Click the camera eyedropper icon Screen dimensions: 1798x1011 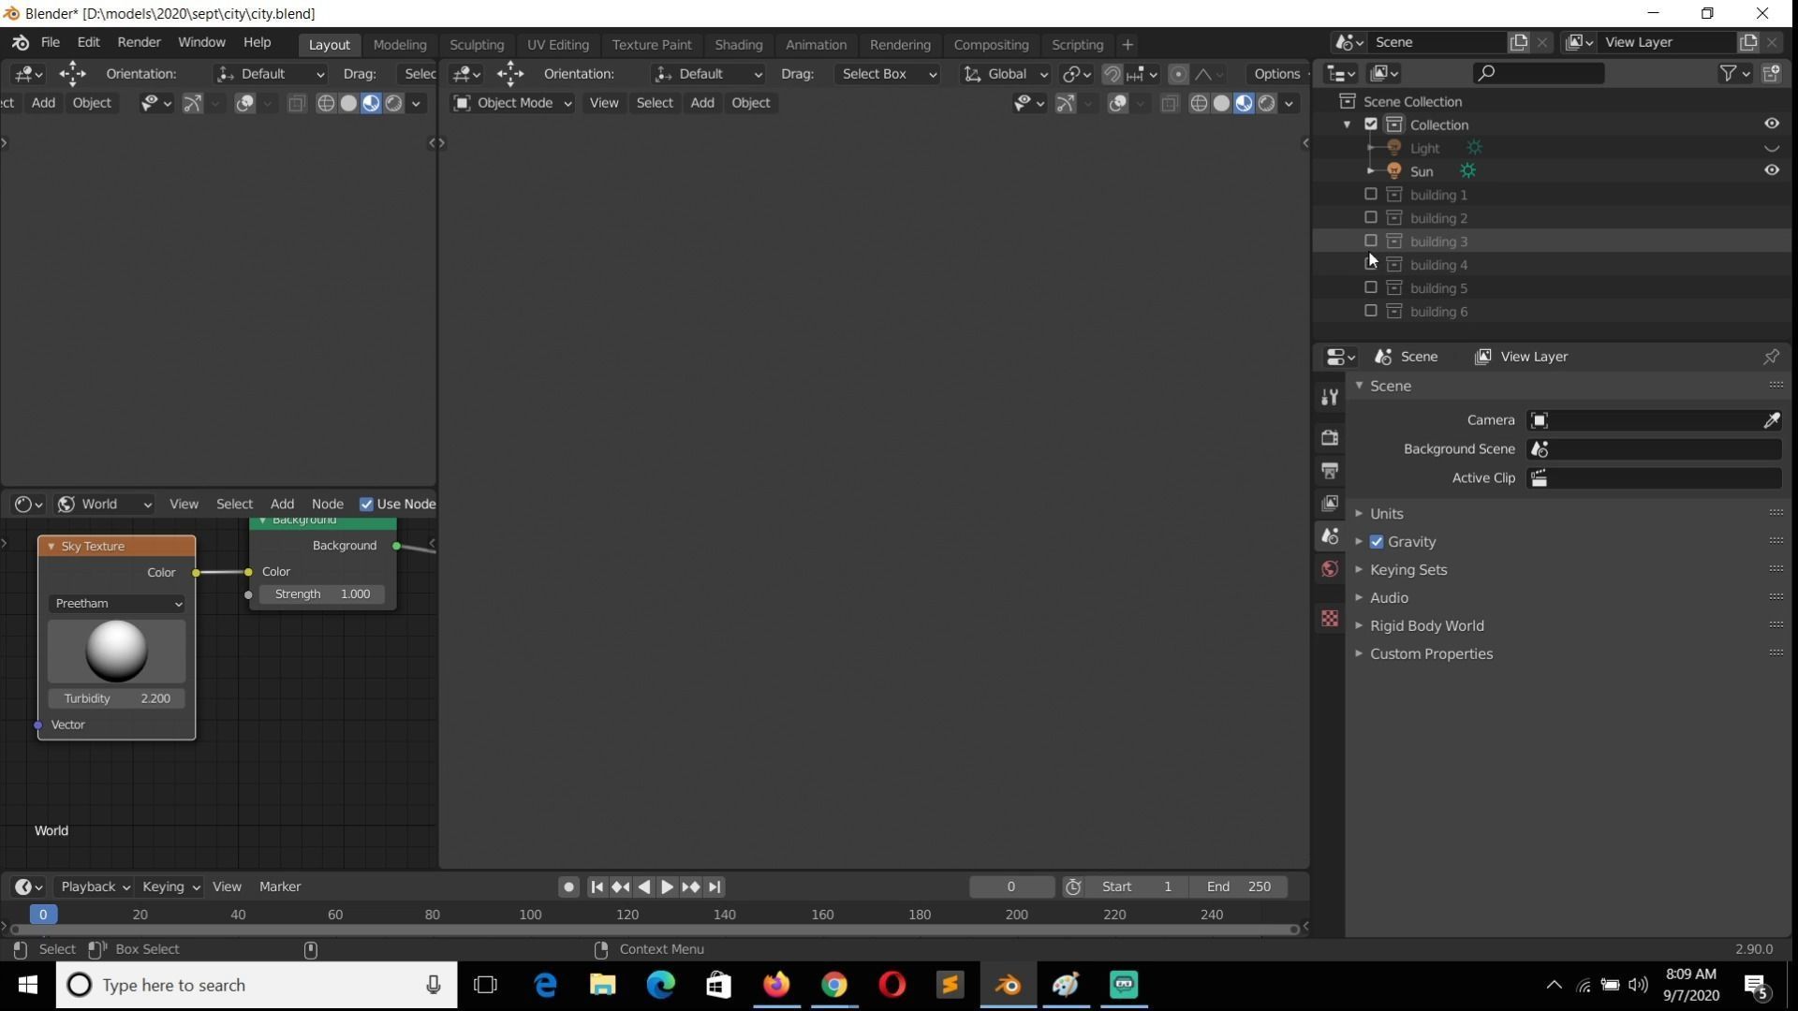tap(1771, 420)
